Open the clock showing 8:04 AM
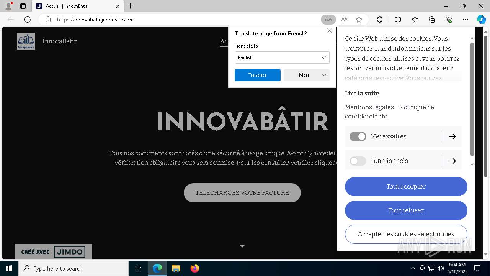 click(457, 268)
